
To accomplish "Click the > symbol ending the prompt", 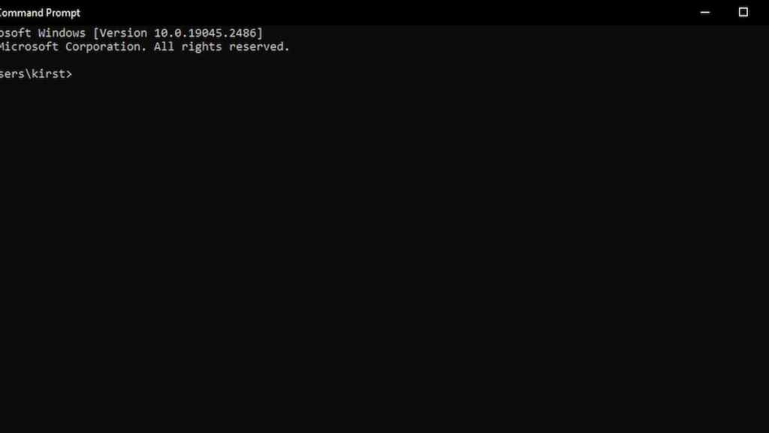I will tap(69, 74).
